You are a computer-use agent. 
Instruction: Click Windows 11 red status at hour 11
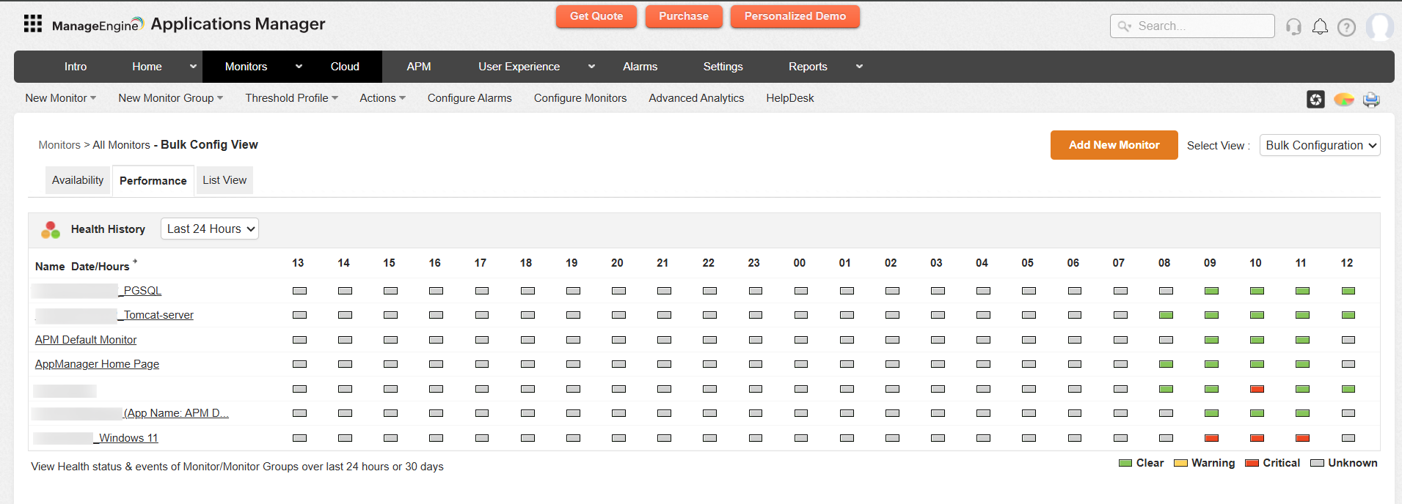point(1302,438)
